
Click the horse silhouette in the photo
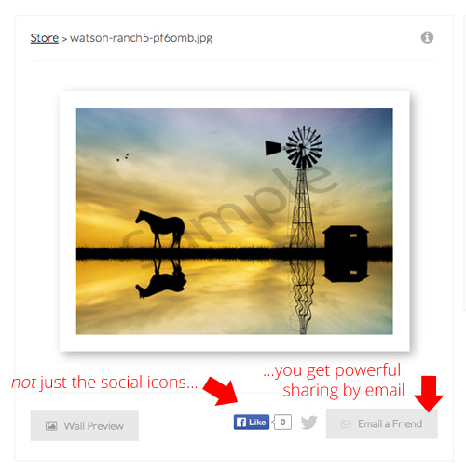point(160,229)
